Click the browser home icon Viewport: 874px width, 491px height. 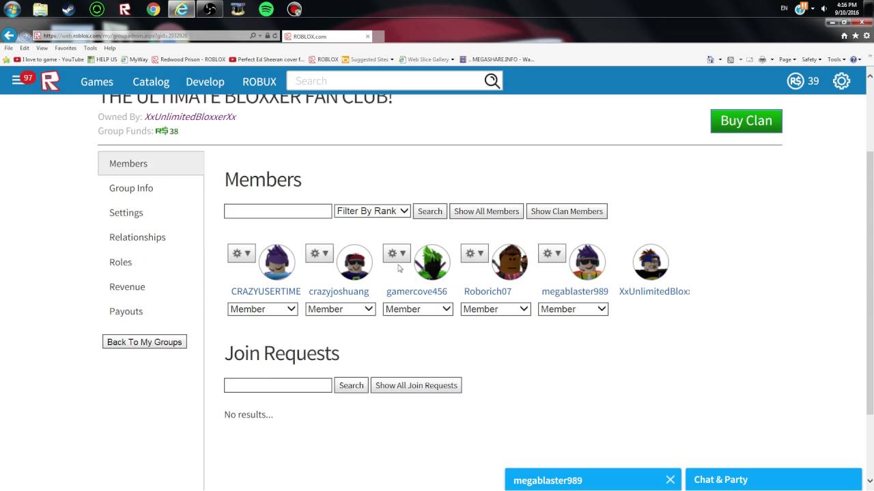coord(845,36)
